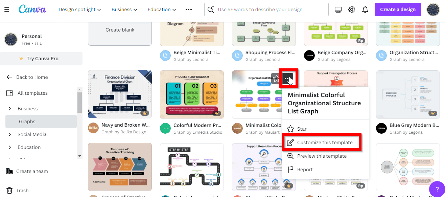
Task: Expand the Design spotlight dropdown
Action: (x=80, y=9)
